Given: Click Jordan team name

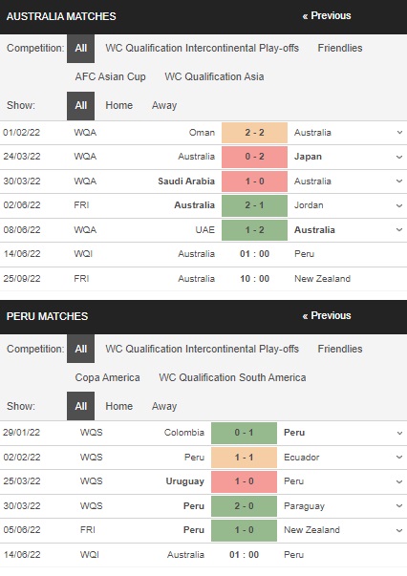Looking at the screenshot, I should [309, 205].
